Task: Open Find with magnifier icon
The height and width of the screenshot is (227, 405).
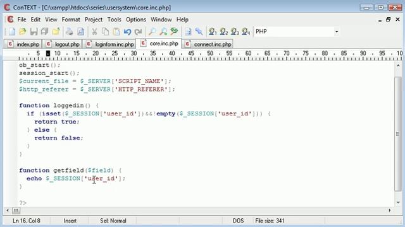Action: point(152,32)
